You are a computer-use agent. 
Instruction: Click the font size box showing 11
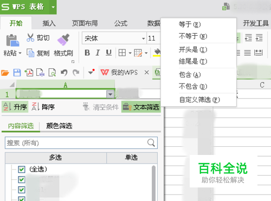(x=153, y=38)
